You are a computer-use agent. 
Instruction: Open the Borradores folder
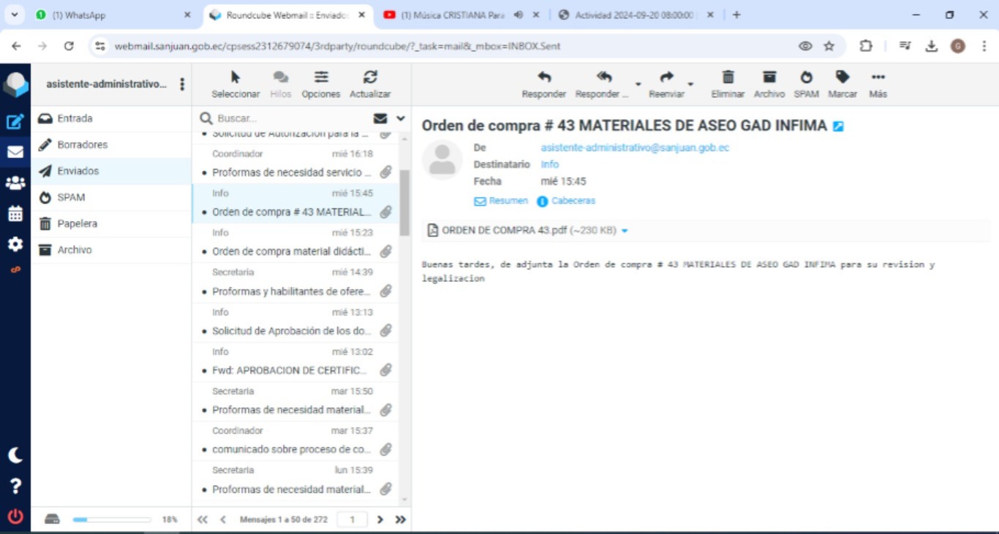coord(82,145)
